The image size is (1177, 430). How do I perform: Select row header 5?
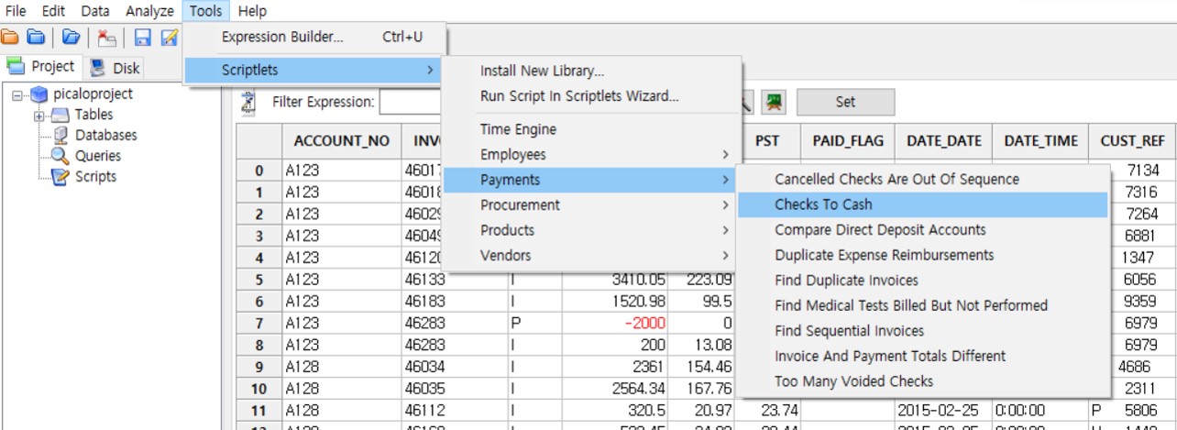click(x=259, y=280)
